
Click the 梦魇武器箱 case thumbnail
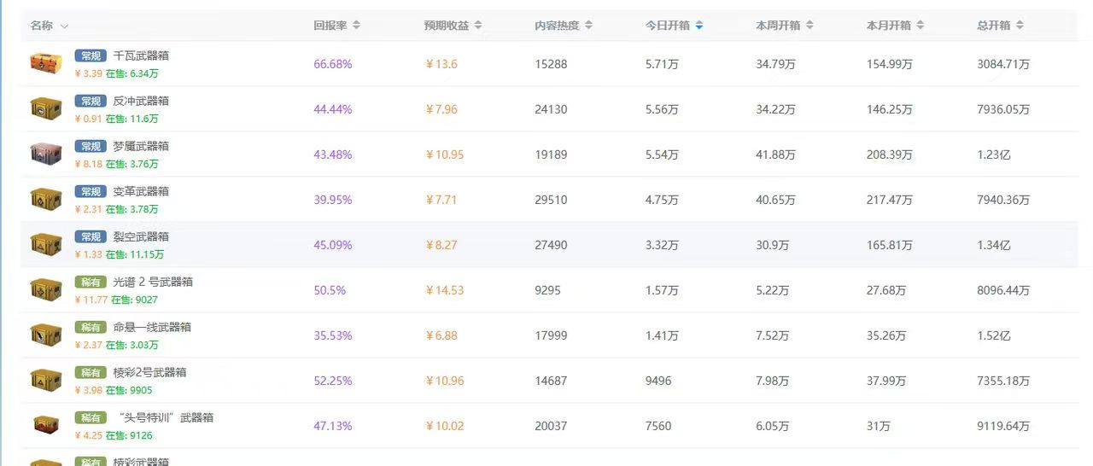point(46,154)
